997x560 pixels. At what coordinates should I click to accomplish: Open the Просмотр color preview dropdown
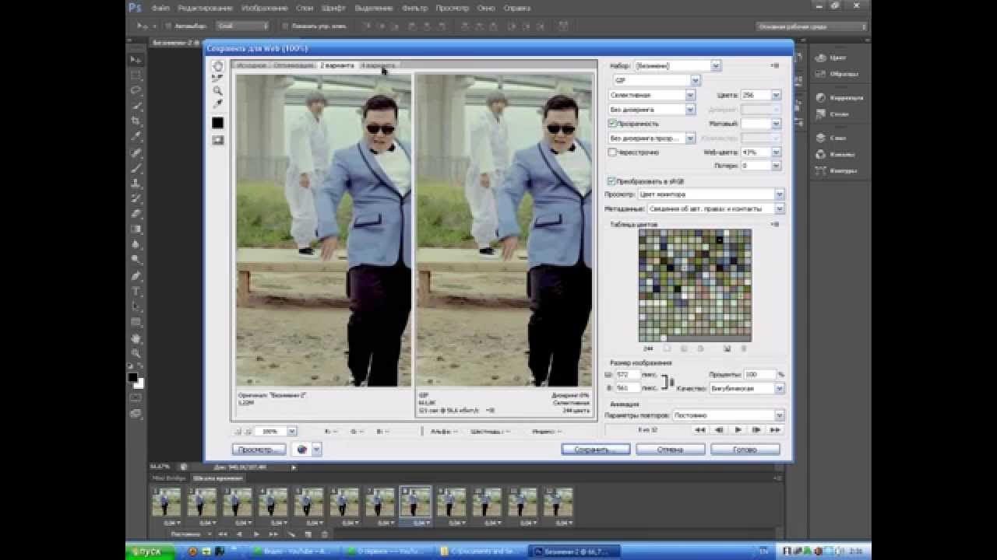coord(711,194)
